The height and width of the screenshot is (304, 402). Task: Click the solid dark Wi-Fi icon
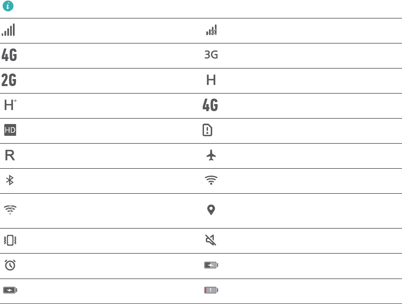point(211,180)
